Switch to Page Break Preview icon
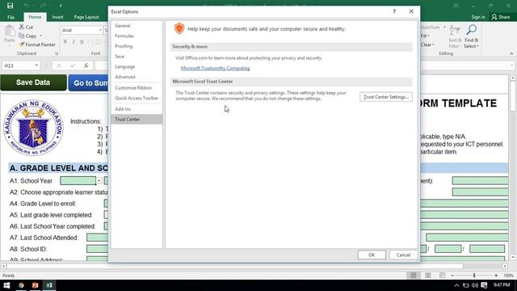The height and width of the screenshot is (291, 517). pyautogui.click(x=442, y=275)
